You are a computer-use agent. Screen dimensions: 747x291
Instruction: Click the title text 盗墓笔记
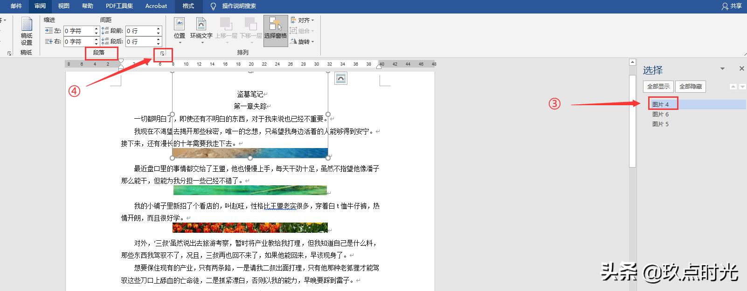point(250,94)
